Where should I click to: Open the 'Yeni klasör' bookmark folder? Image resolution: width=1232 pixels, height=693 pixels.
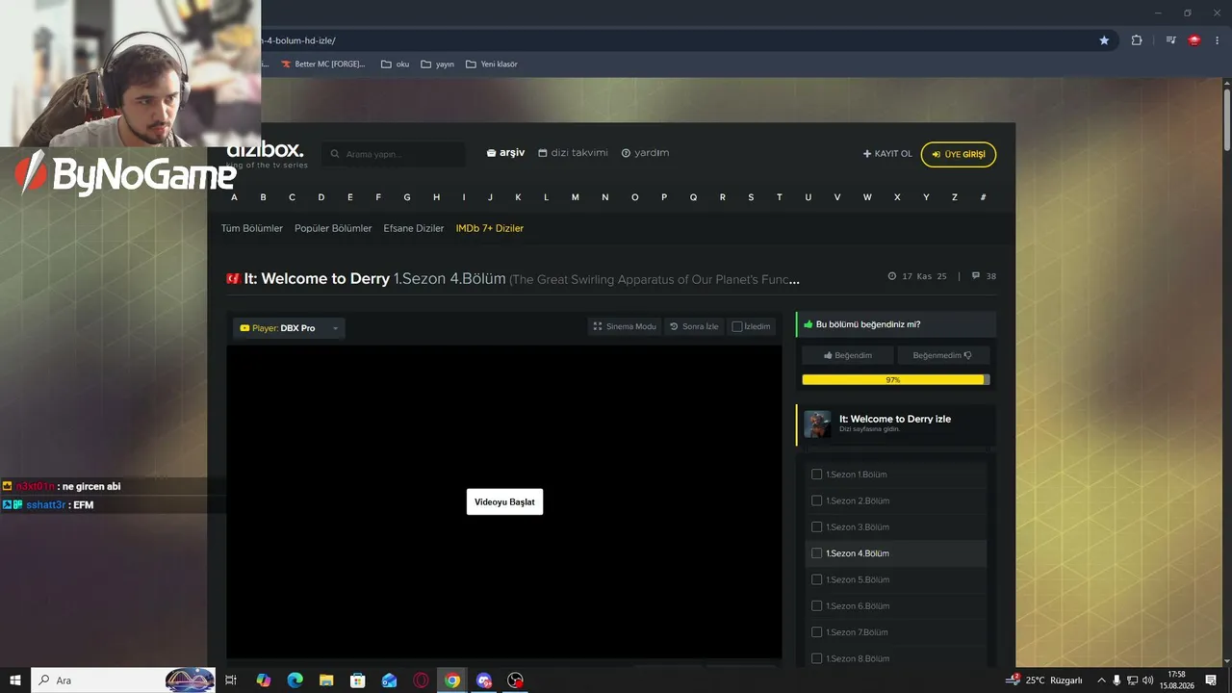492,64
